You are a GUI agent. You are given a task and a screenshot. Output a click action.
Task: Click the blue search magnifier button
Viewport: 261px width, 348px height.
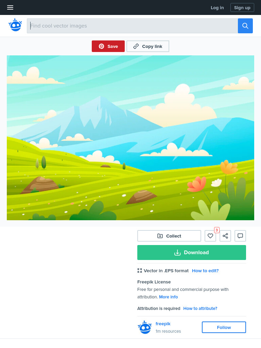[245, 26]
